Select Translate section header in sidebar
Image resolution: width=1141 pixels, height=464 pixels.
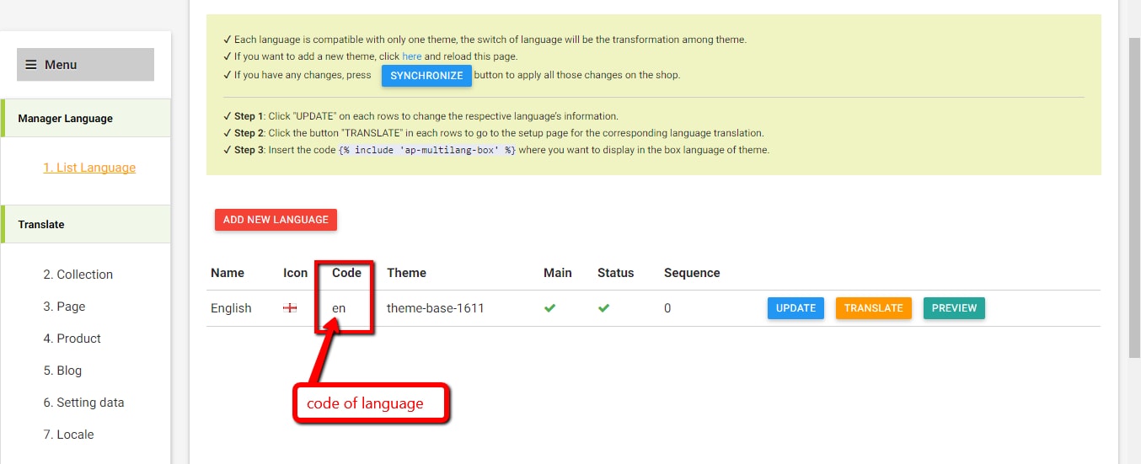click(86, 225)
